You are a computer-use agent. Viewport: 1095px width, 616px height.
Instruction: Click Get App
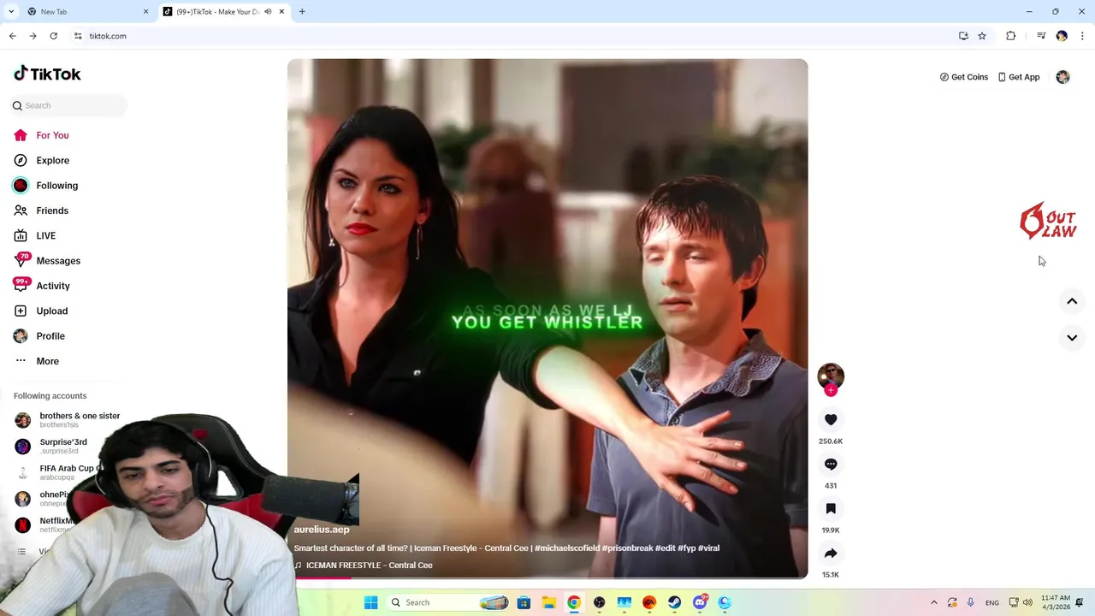coord(1018,77)
